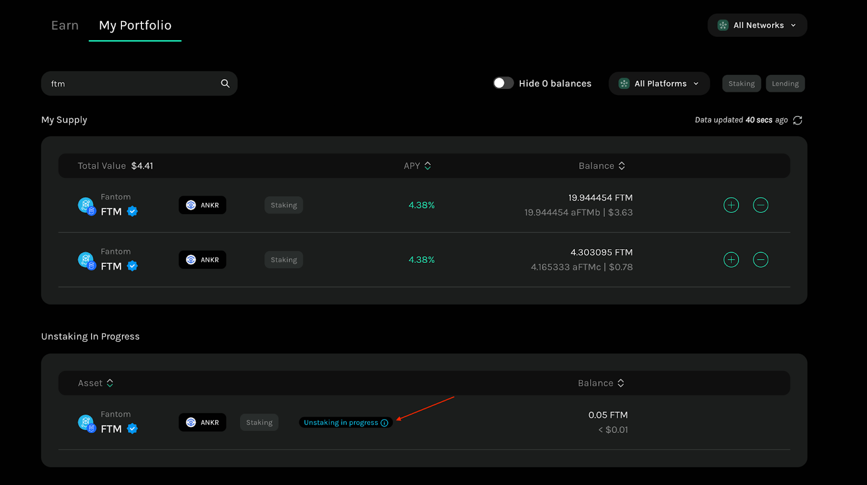Click the 19.944454 aFTMb | $3.63 line
Viewport: 867px width, 485px height.
(579, 212)
